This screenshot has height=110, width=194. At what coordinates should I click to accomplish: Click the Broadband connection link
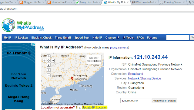[x=135, y=74]
